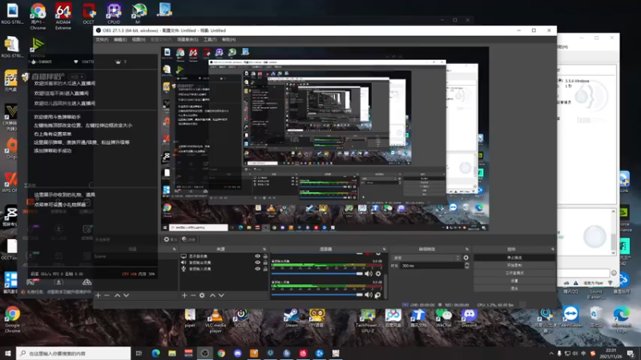Remove the selected scene with minus icon
Screen dimensions: 641x360
(x=107, y=295)
